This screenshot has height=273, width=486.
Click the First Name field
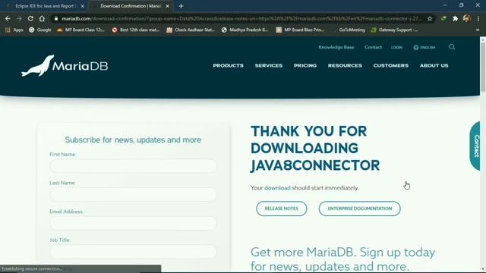(133, 166)
